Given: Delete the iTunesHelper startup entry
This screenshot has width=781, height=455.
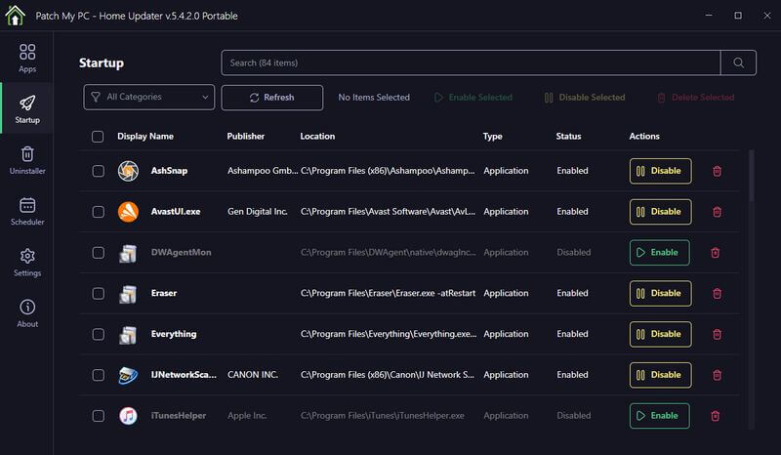Looking at the screenshot, I should coord(715,416).
